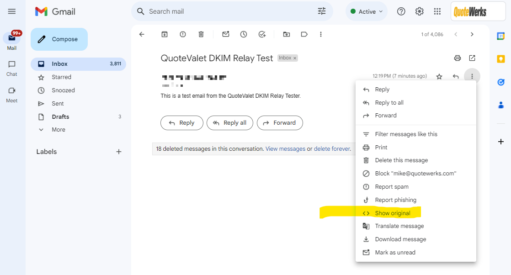The height and width of the screenshot is (275, 511).
Task: Click the Move to folder icon
Action: (x=286, y=34)
